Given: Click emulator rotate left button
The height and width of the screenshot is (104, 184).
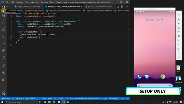Looking at the screenshot, I should click(x=179, y=28).
